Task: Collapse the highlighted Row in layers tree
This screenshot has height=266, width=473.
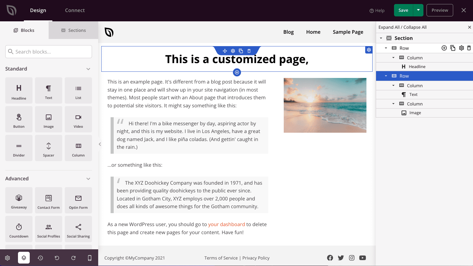Action: tap(386, 76)
